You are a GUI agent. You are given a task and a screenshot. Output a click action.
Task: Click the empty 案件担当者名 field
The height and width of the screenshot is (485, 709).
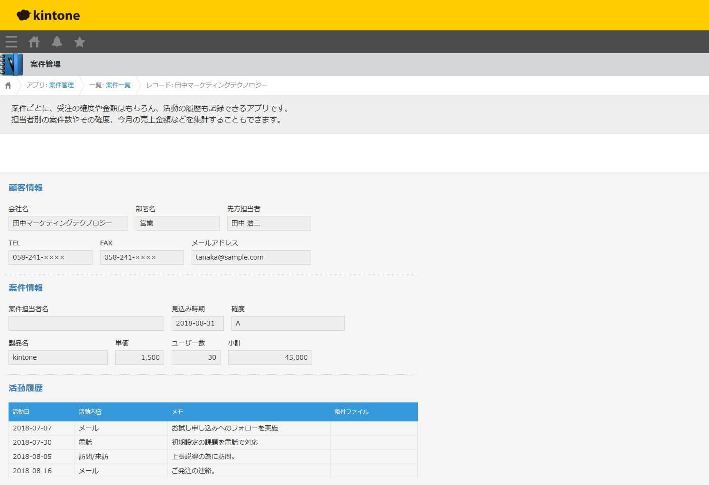[86, 323]
